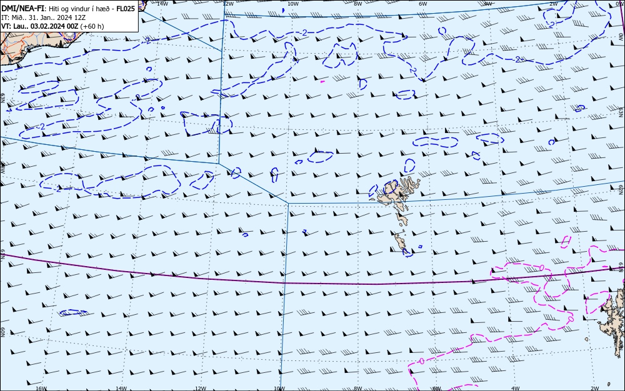Click the "14W" longitude label on bottom edge
The width and height of the screenshot is (625, 391).
click(x=121, y=389)
